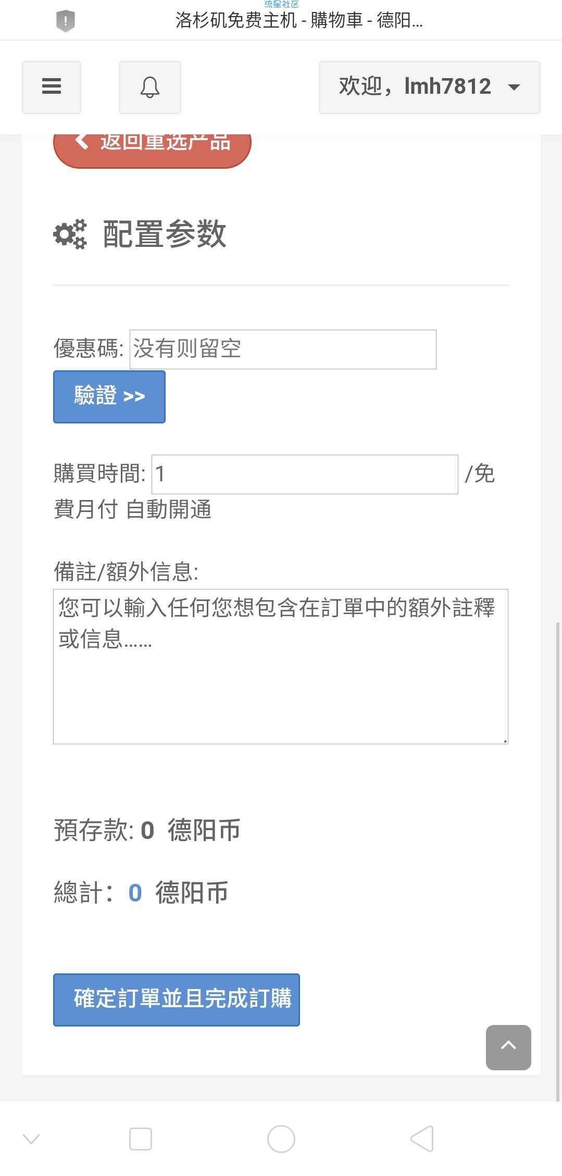Image resolution: width=562 pixels, height=1176 pixels.
Task: Jump to page top with arrow button
Action: (x=508, y=1047)
